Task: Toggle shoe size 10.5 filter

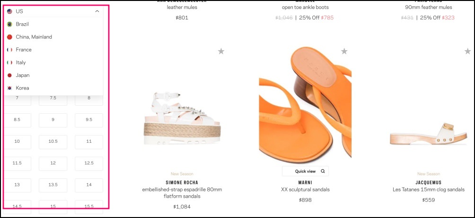Action: click(53, 142)
